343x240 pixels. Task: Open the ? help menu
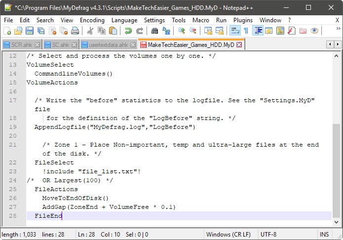click(289, 20)
